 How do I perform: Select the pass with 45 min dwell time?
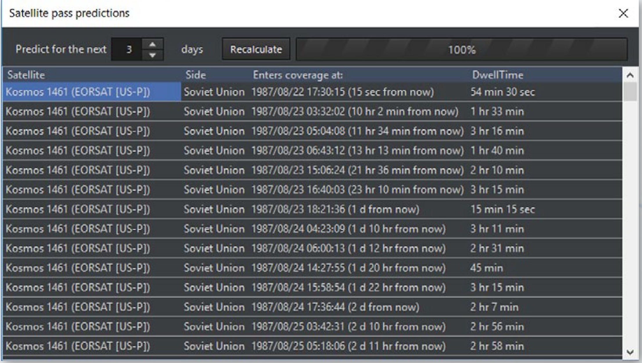[486, 268]
